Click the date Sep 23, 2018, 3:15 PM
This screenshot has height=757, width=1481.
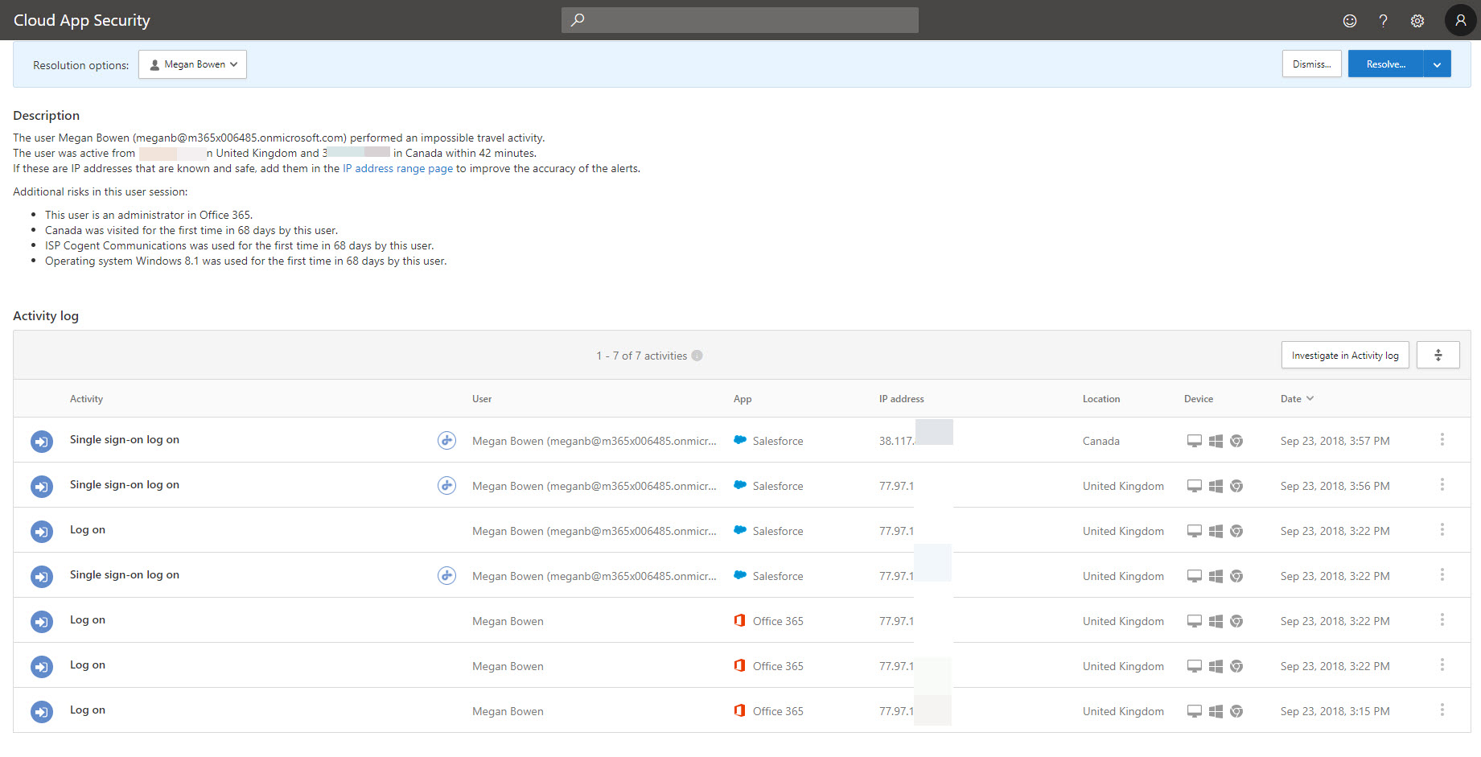(x=1335, y=711)
